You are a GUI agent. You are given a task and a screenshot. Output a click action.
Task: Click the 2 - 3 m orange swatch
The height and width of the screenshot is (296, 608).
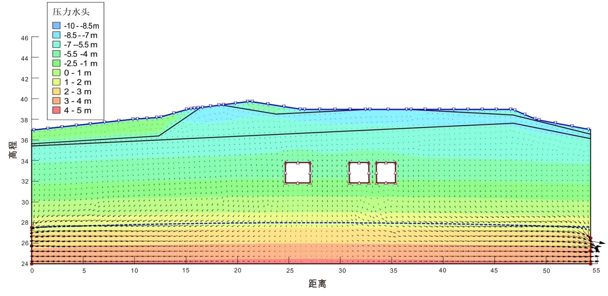[x=56, y=91]
